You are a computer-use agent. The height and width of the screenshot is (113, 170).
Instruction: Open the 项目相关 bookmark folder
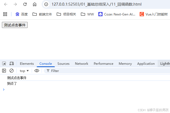(x=66, y=14)
